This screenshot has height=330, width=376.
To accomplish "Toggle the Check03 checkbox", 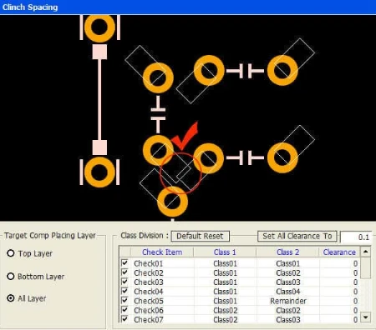I will [x=124, y=282].
